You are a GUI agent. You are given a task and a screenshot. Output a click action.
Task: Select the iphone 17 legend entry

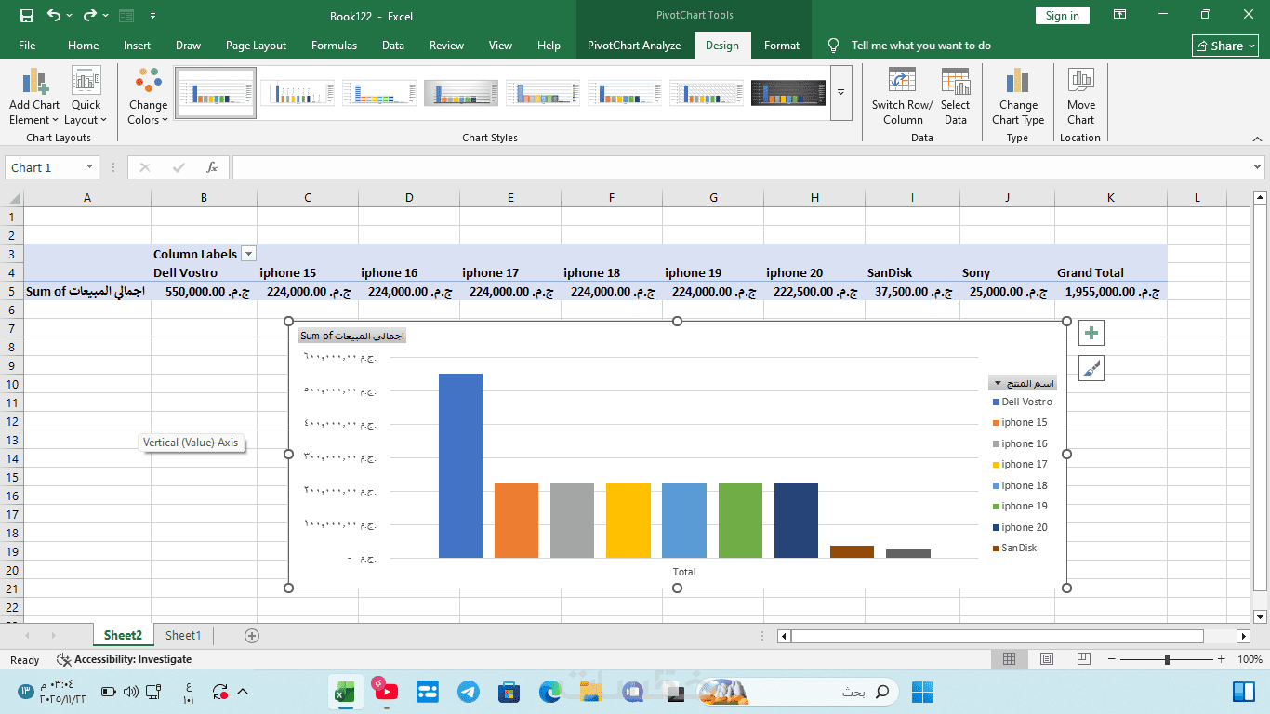pyautogui.click(x=1020, y=465)
